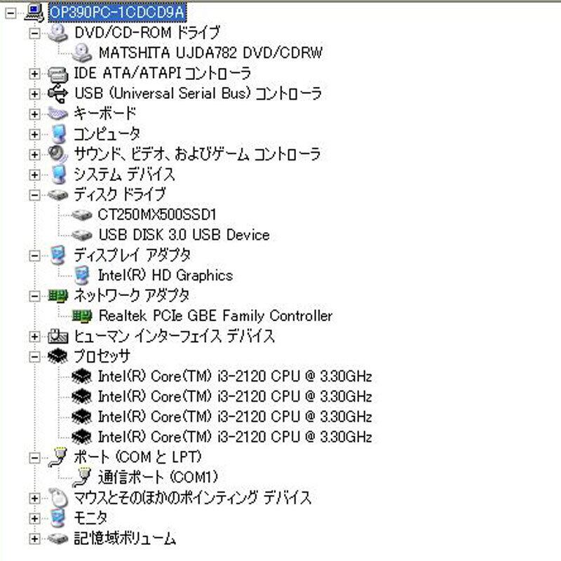This screenshot has width=561, height=561.
Task: Collapse the プロセッサ branch
Action: pos(34,357)
